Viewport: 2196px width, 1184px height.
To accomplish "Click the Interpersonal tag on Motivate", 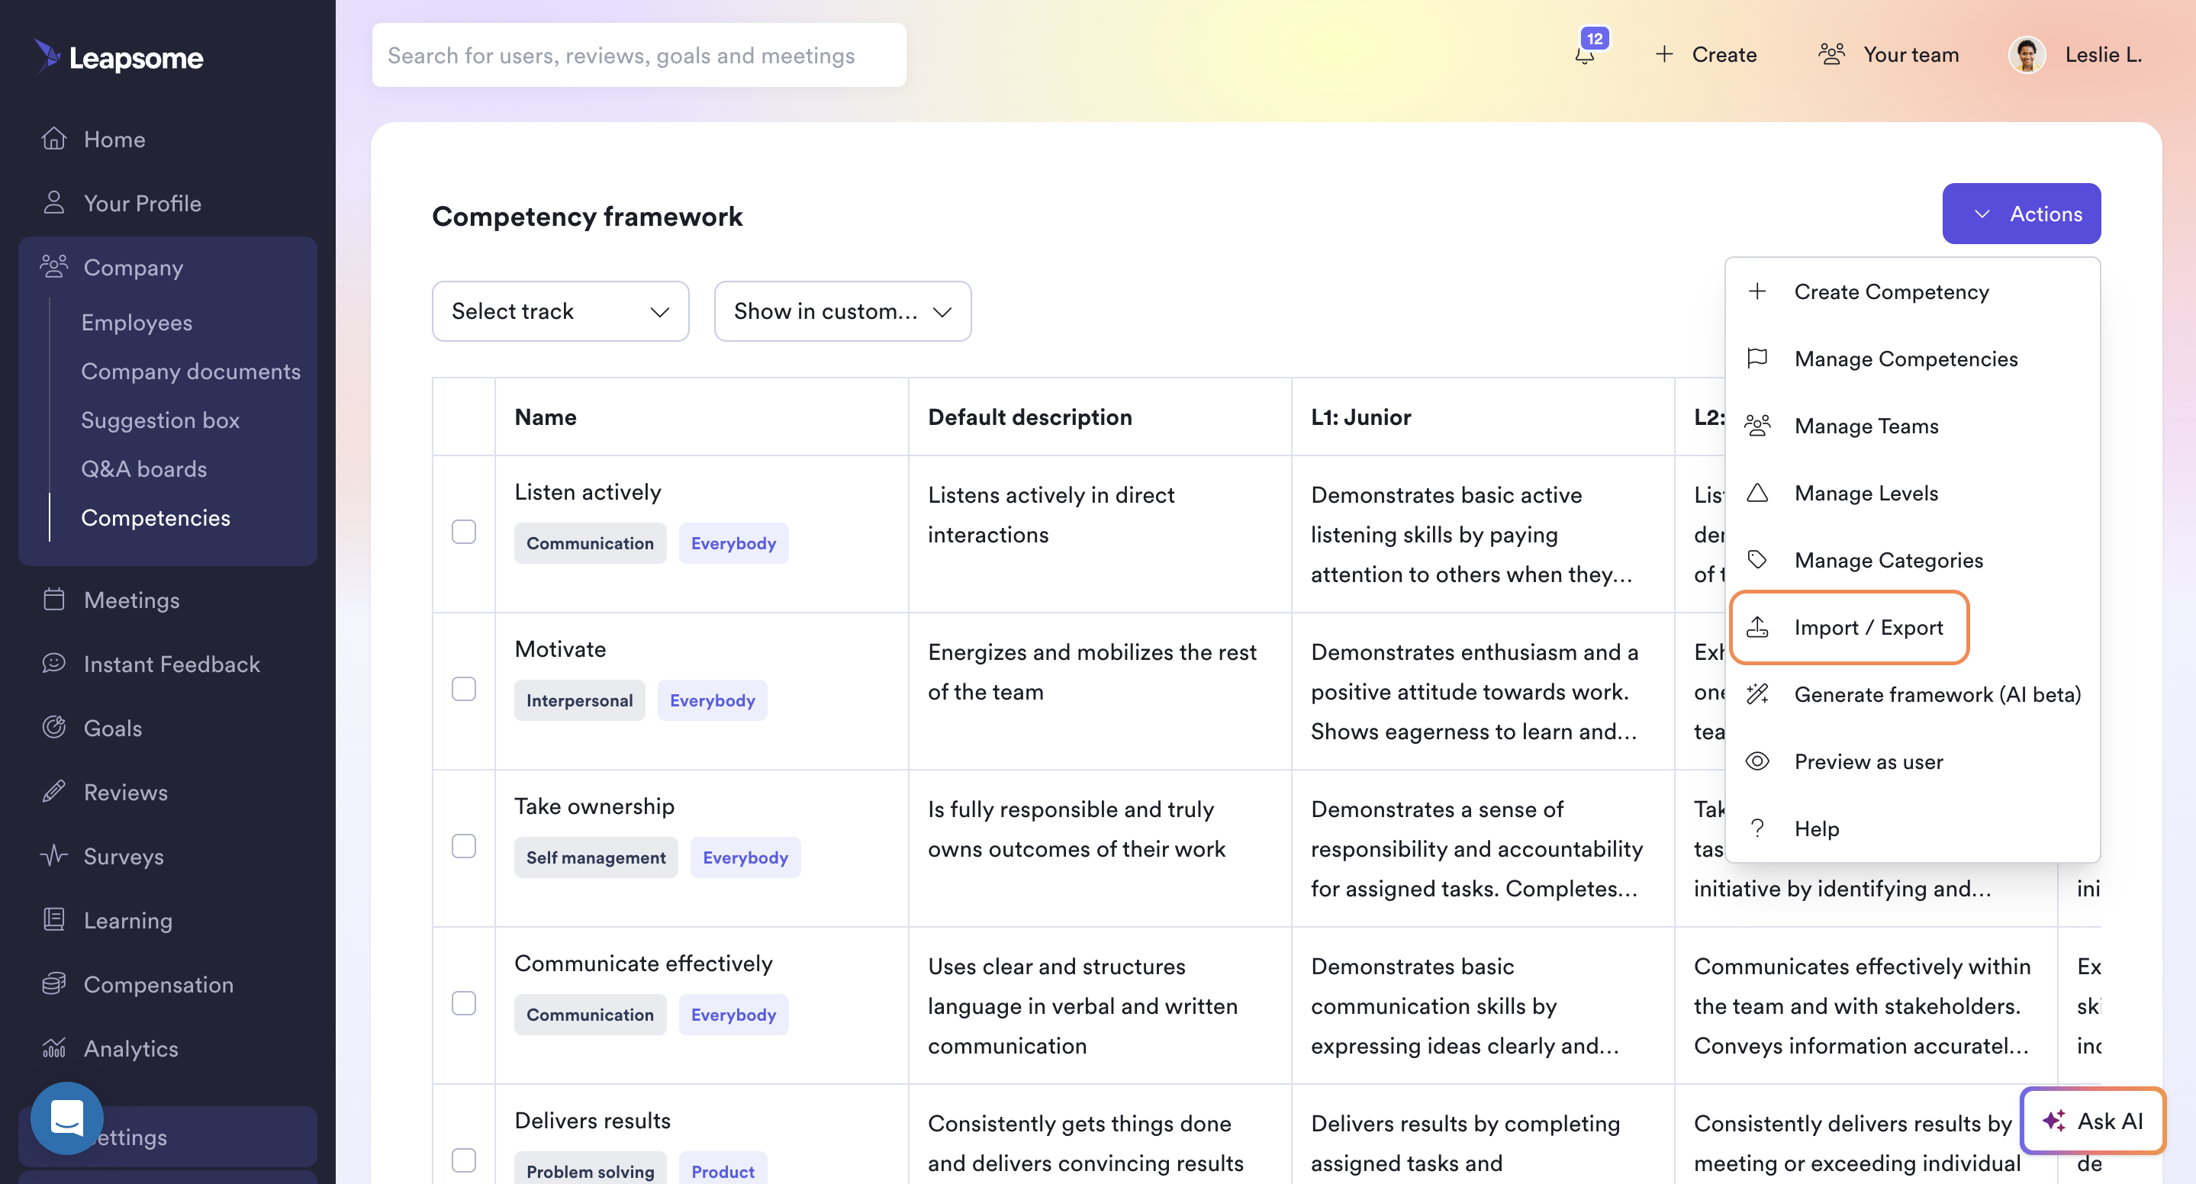I will (579, 700).
